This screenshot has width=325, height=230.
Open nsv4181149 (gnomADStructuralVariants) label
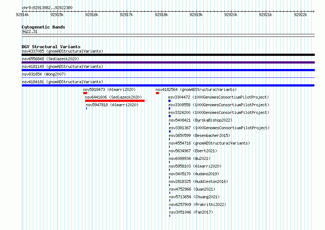coord(62,66)
